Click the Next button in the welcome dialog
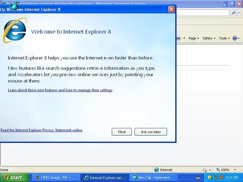The width and height of the screenshot is (243, 182). (122, 132)
